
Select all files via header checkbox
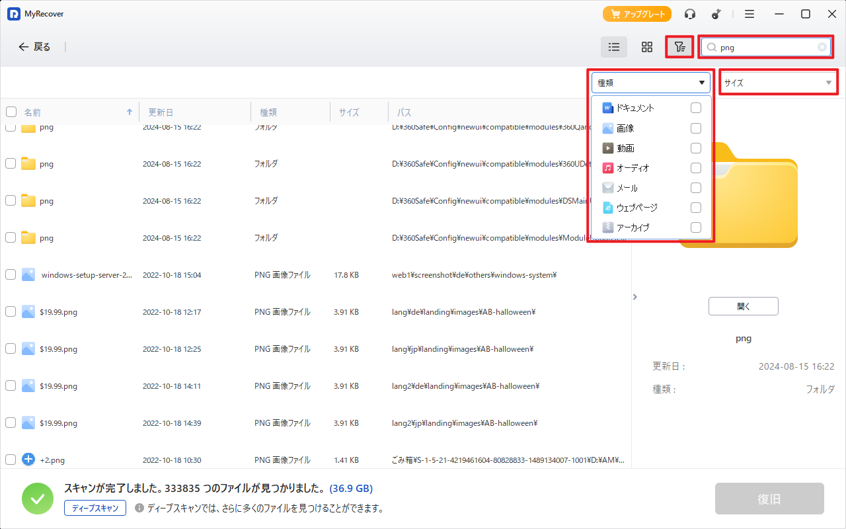[11, 112]
